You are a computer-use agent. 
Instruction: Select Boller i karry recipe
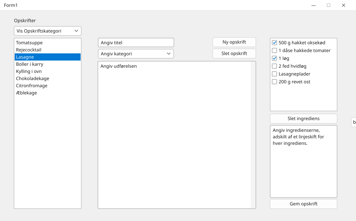pos(48,64)
